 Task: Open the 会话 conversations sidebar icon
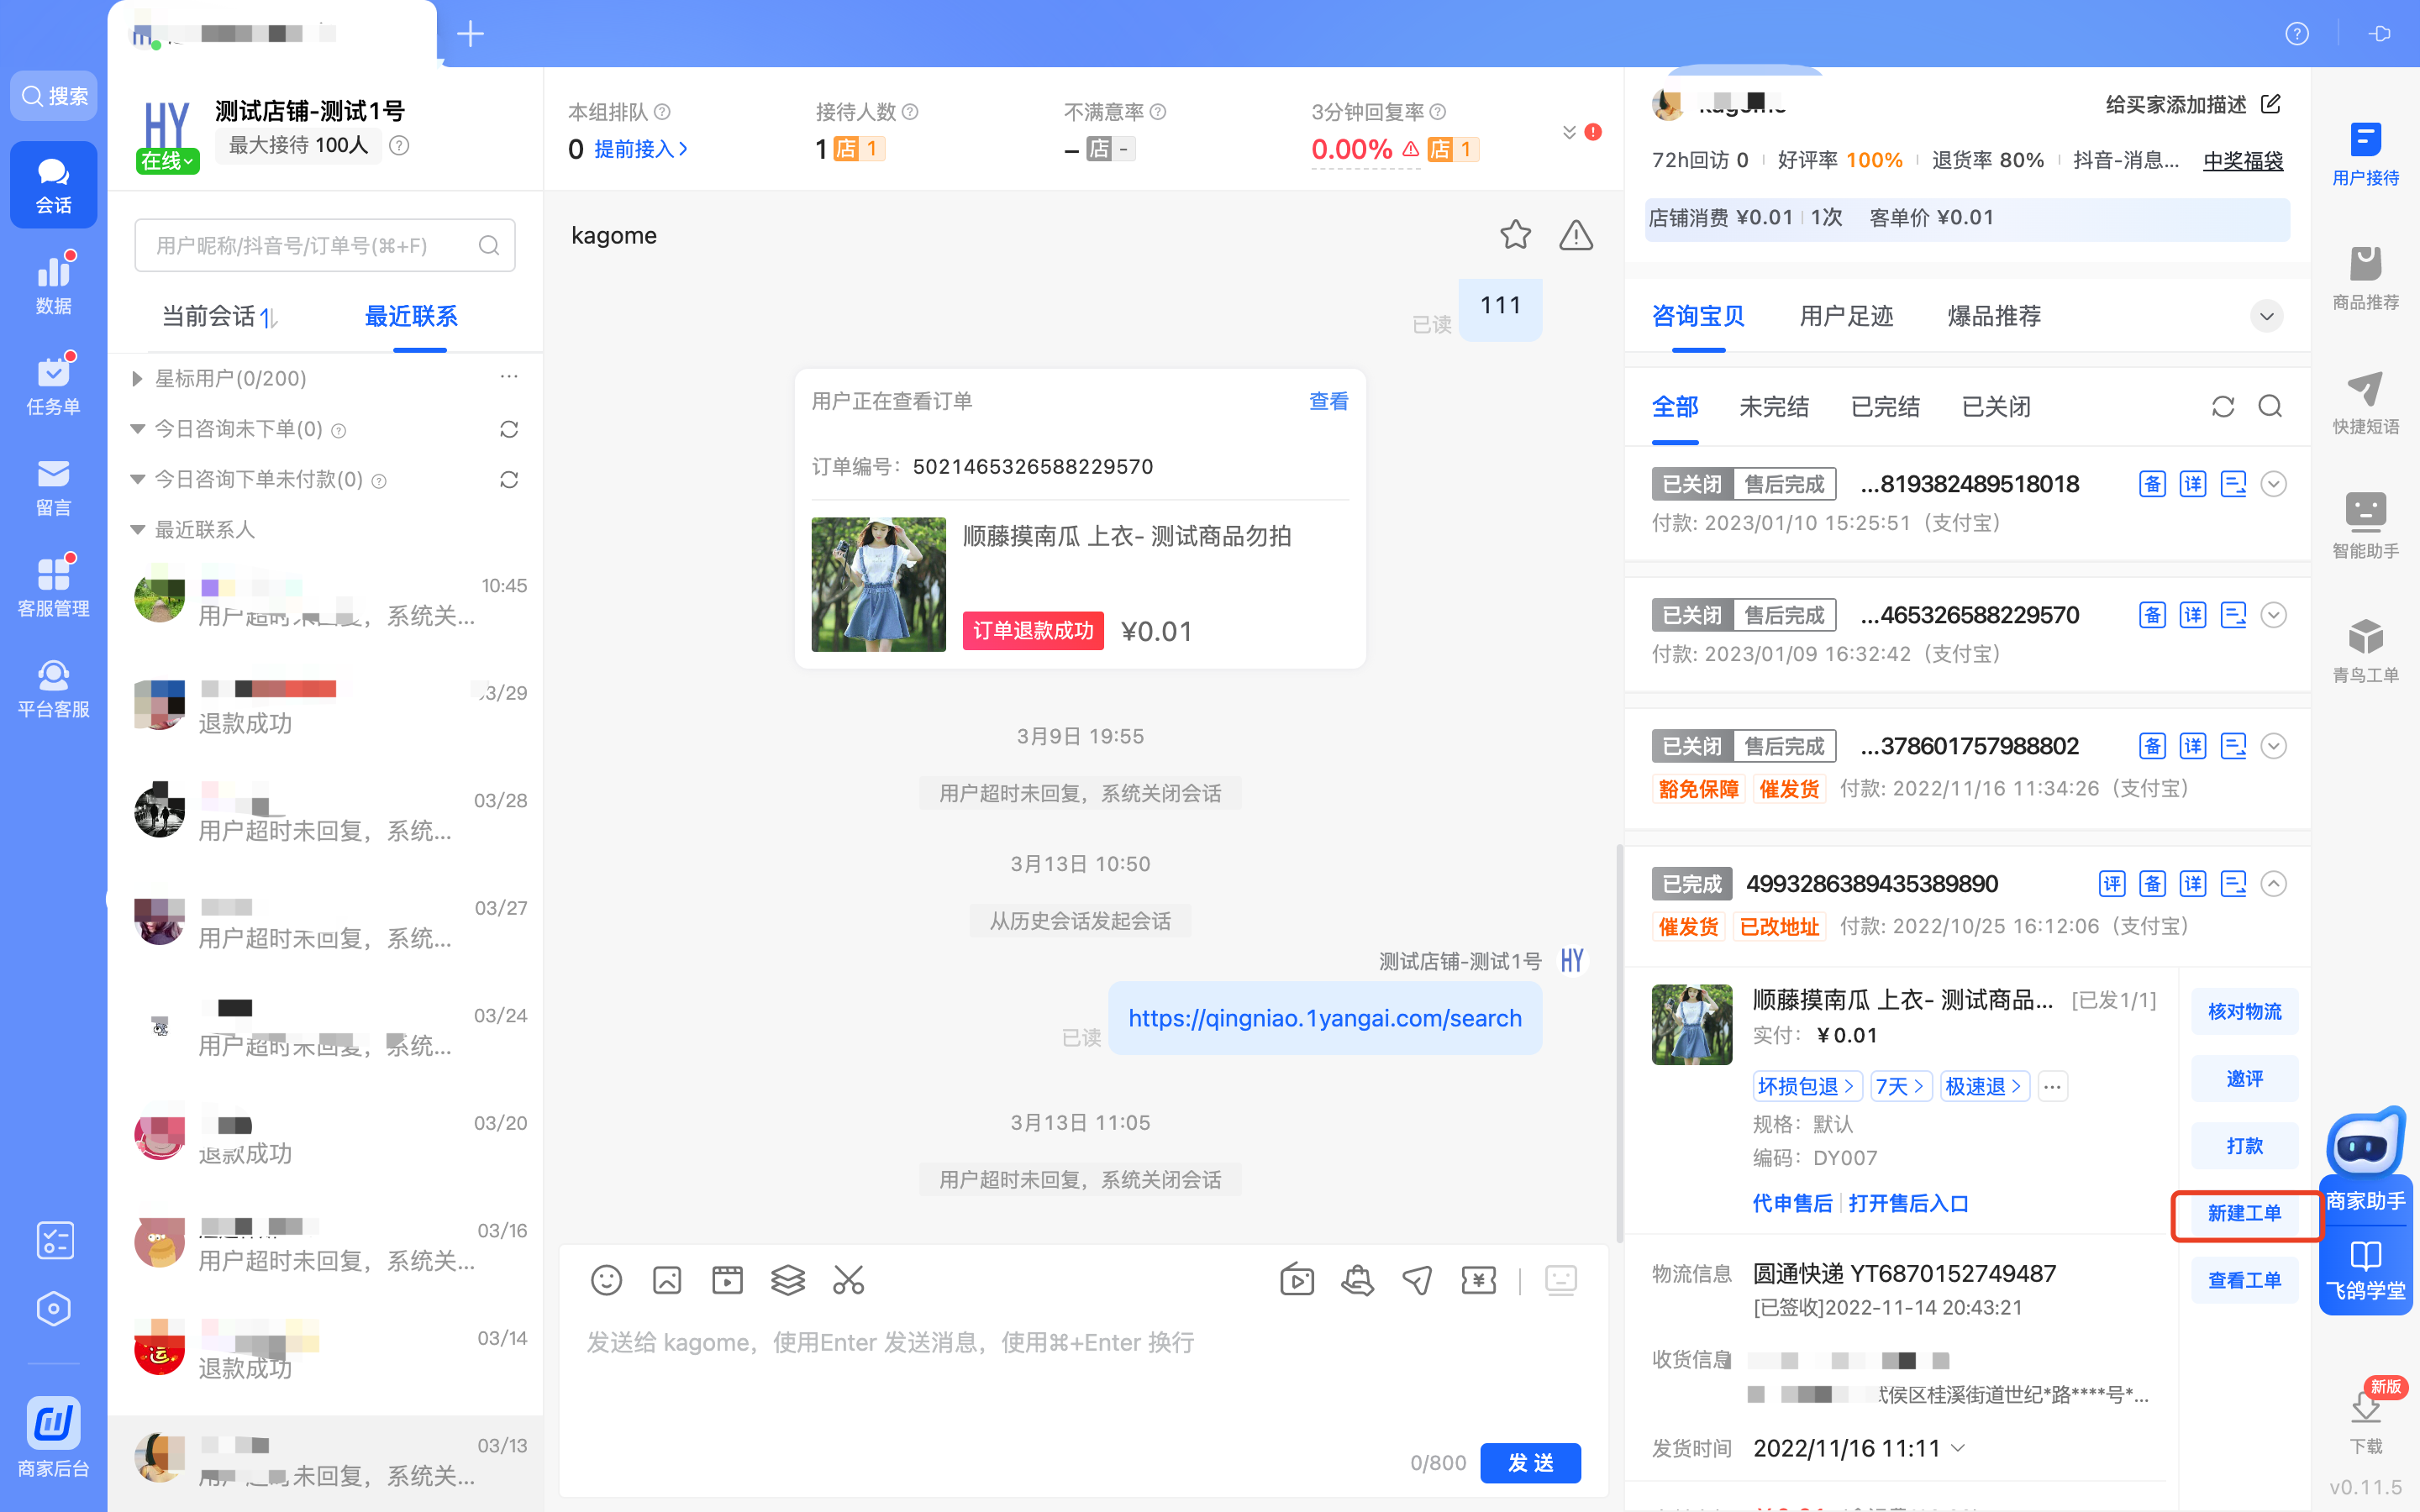(53, 185)
